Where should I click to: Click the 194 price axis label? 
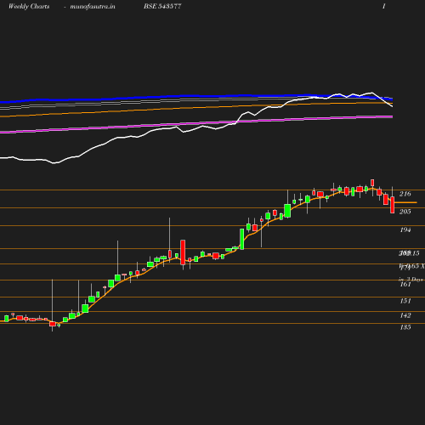(x=405, y=229)
